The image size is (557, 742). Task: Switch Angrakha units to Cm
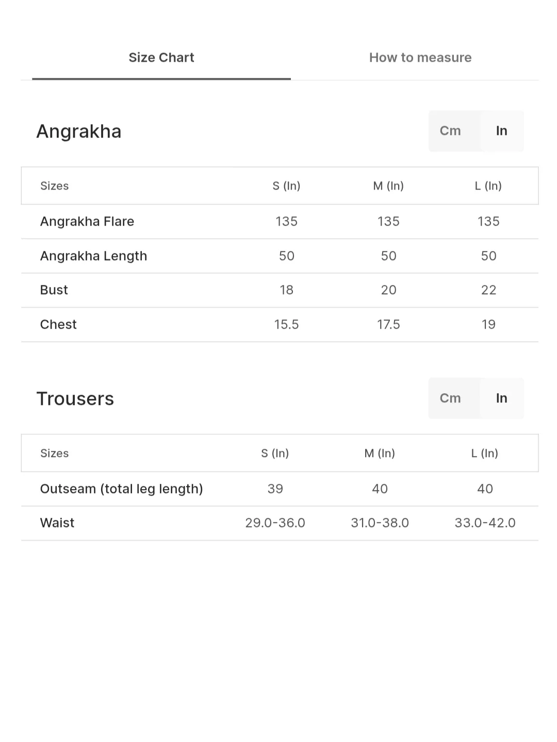pyautogui.click(x=450, y=131)
